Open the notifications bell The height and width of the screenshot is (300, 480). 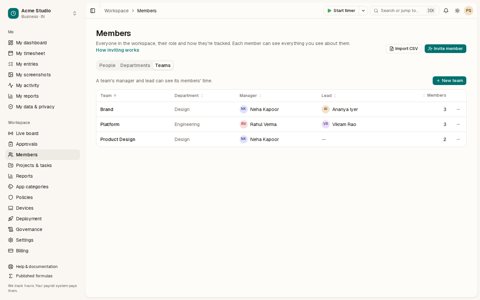tap(446, 11)
